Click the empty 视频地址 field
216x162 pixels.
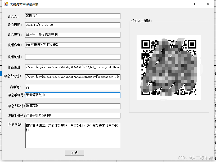73,57
